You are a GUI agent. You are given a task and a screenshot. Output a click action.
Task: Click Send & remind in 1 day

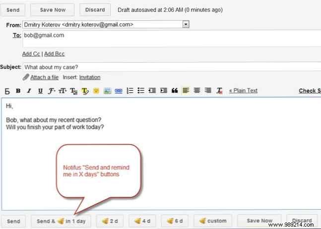tap(61, 221)
